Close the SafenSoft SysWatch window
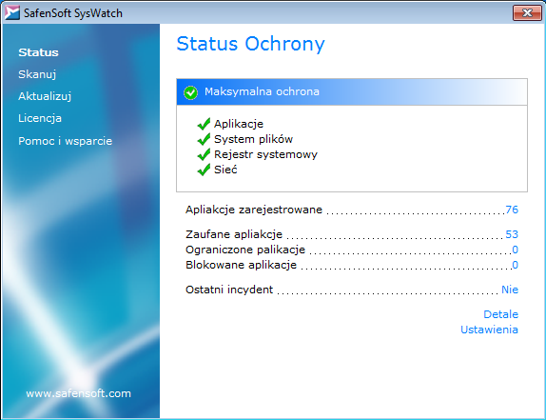Image resolution: width=546 pixels, height=420 pixels. coord(527,13)
